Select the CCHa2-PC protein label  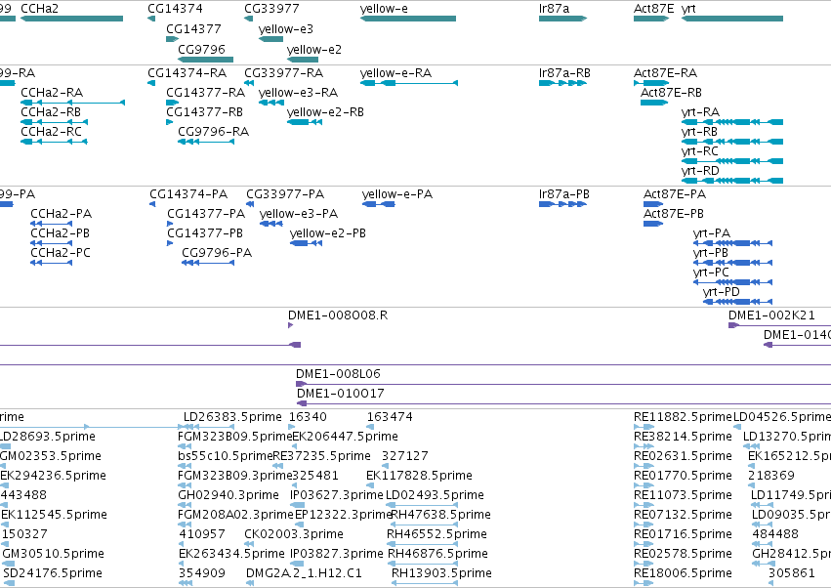pyautogui.click(x=61, y=253)
